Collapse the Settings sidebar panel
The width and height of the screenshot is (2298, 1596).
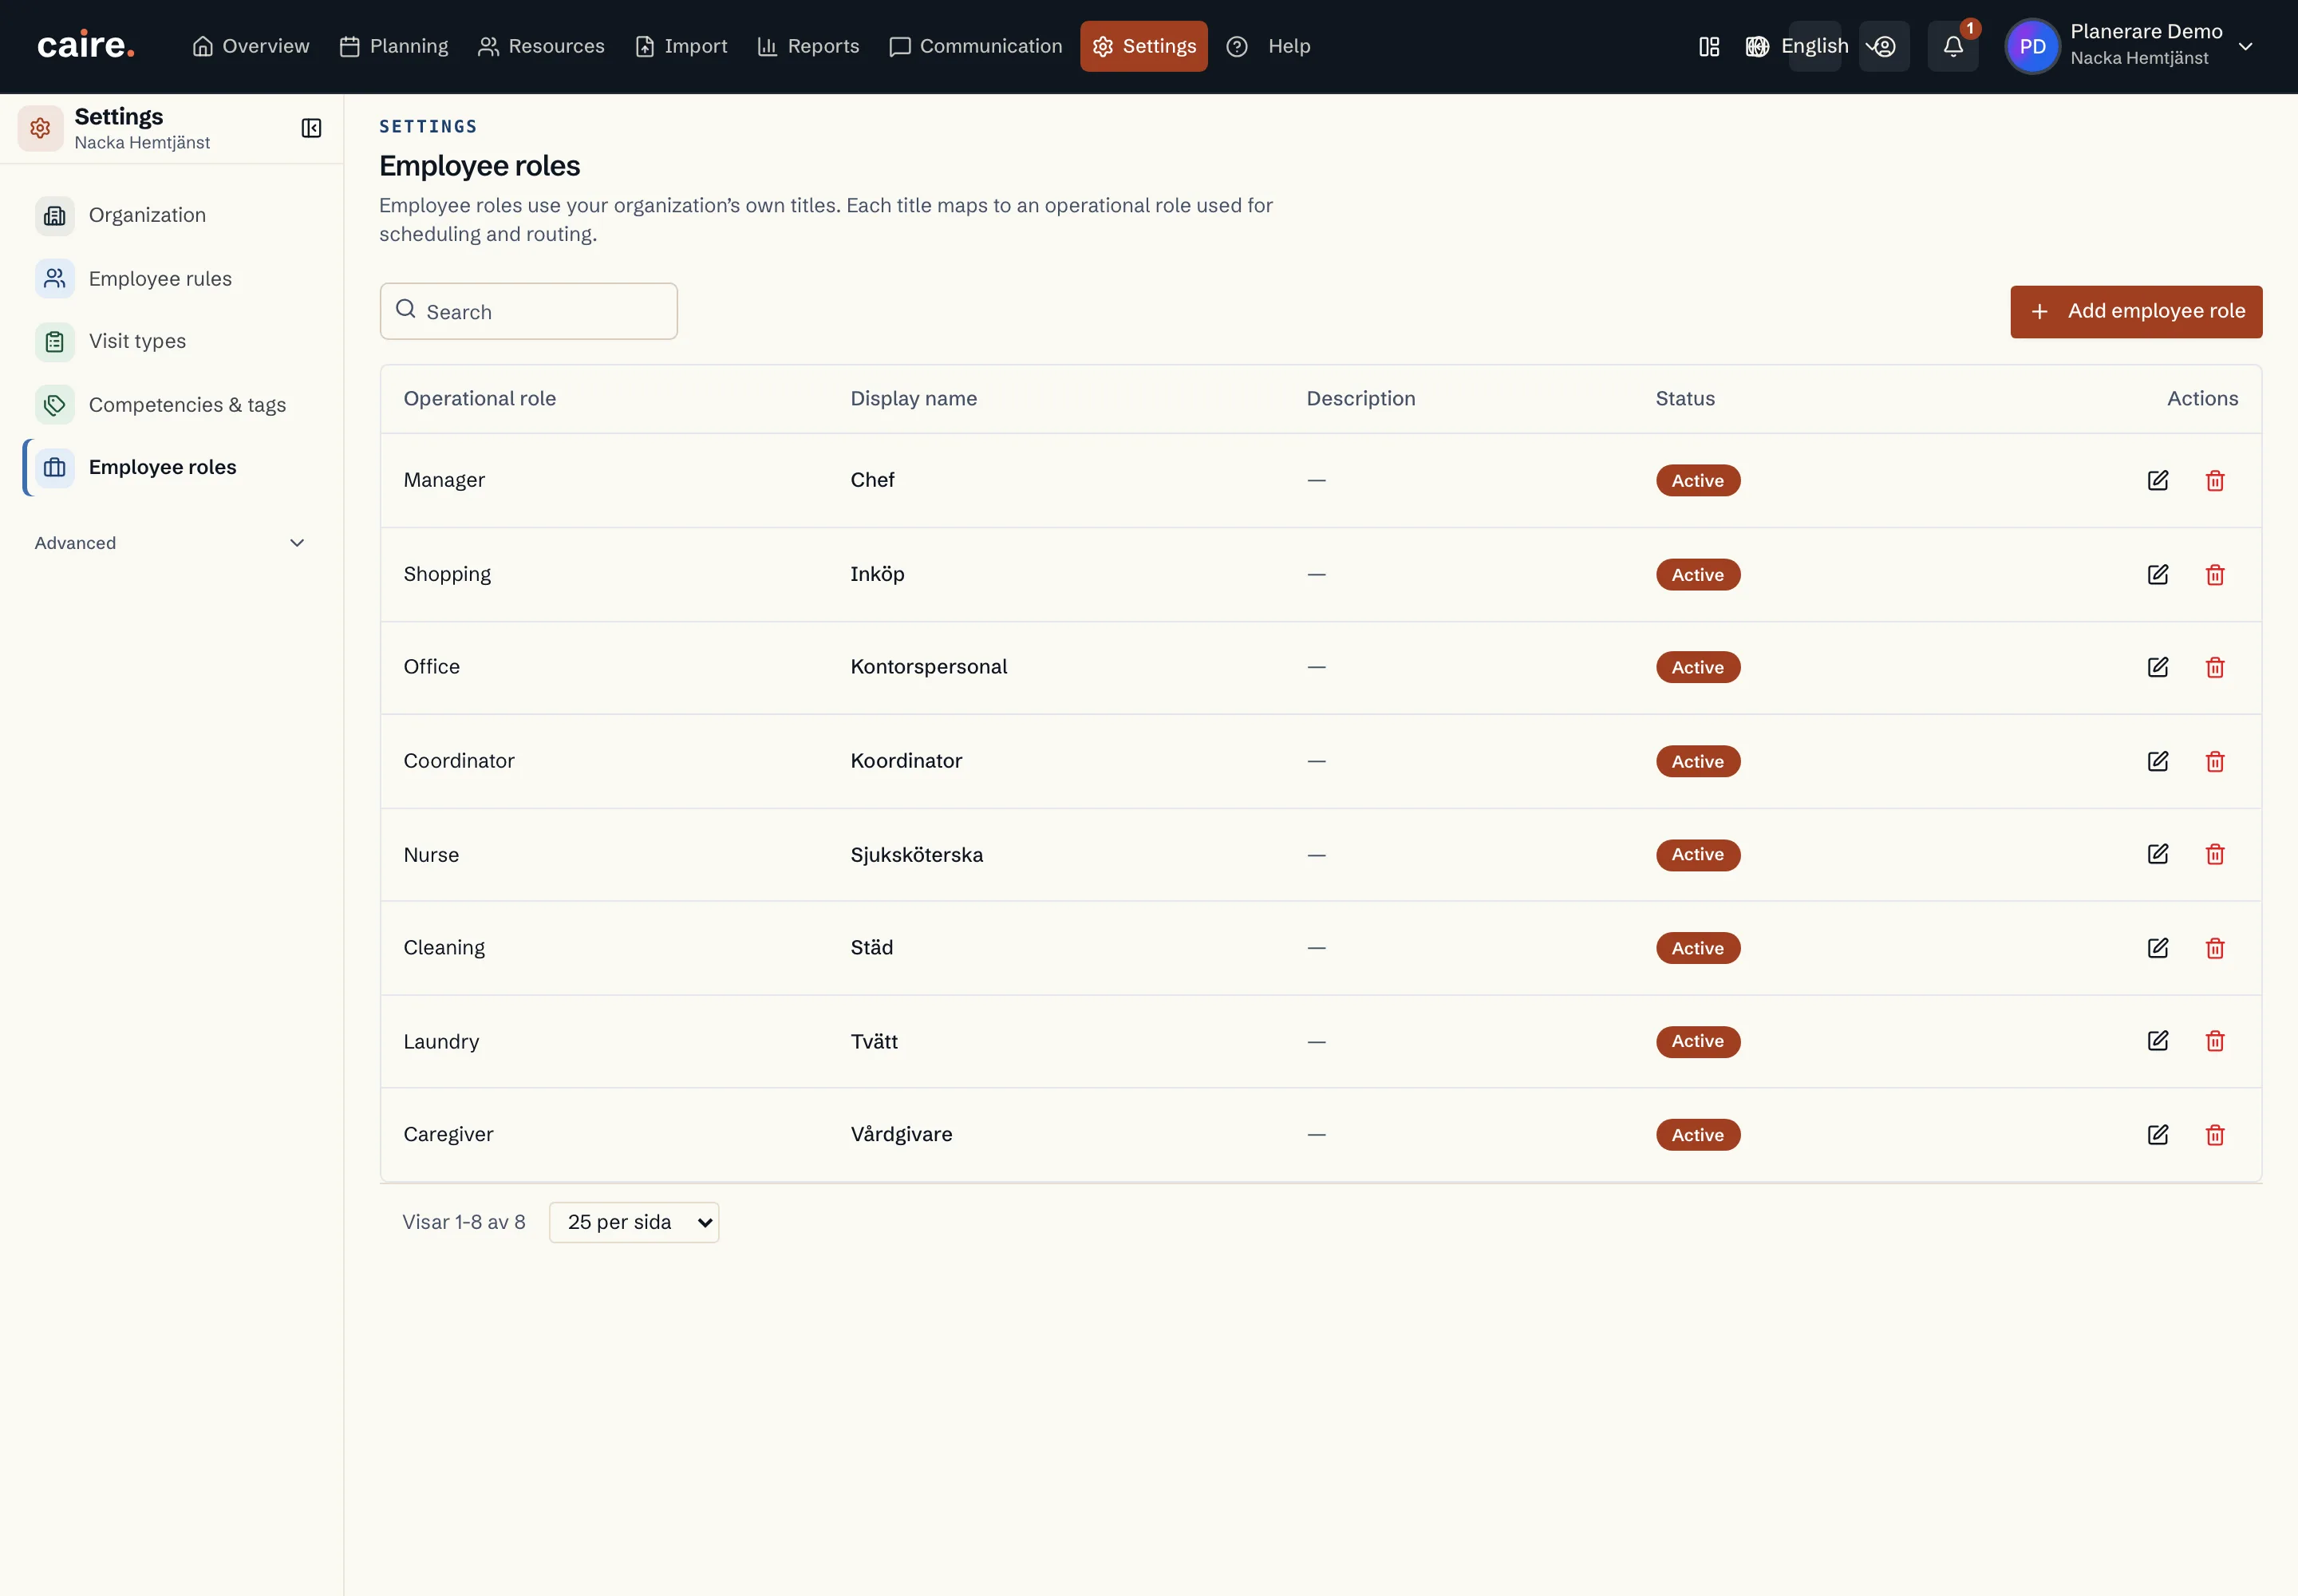(x=311, y=128)
